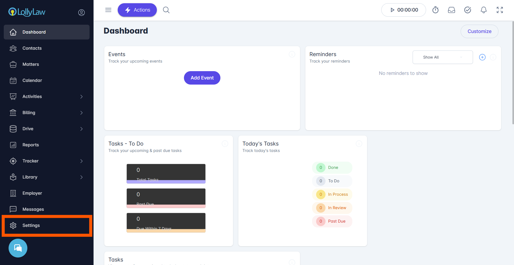The image size is (514, 265).
Task: Open Reports in sidebar
Action: click(47, 145)
